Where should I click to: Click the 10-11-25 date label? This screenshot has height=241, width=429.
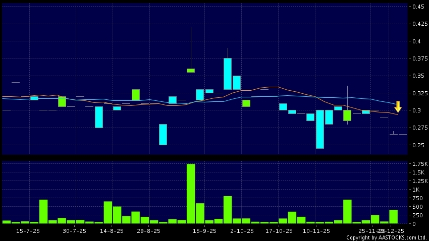click(316, 230)
